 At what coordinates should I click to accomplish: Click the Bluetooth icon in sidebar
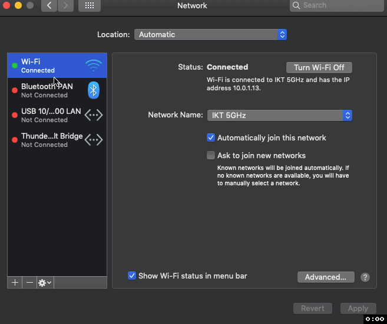point(94,90)
